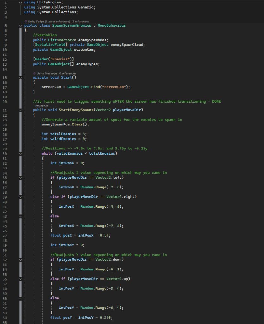Collapse the while validEnemies loop
This screenshot has width=264, height=324.
[x=21, y=154]
